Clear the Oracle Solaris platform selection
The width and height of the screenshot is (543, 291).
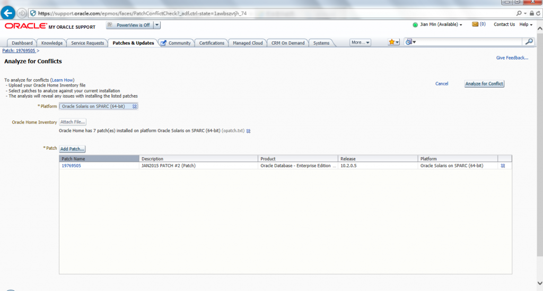(x=134, y=107)
